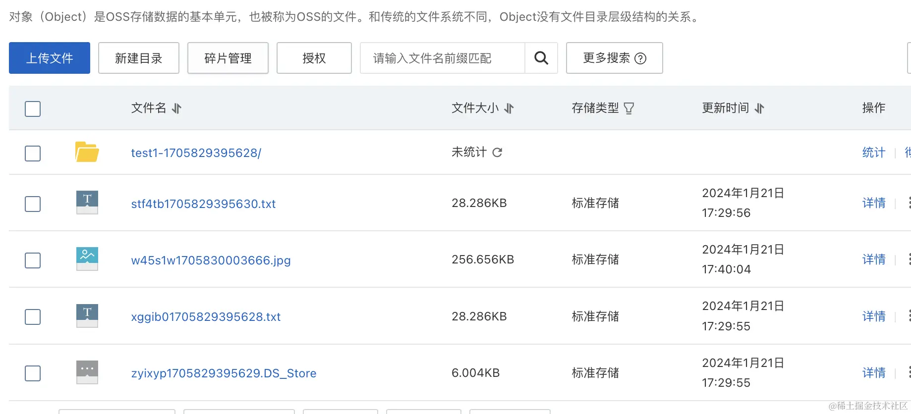Click the yellow folder icon for test1

[x=87, y=152]
